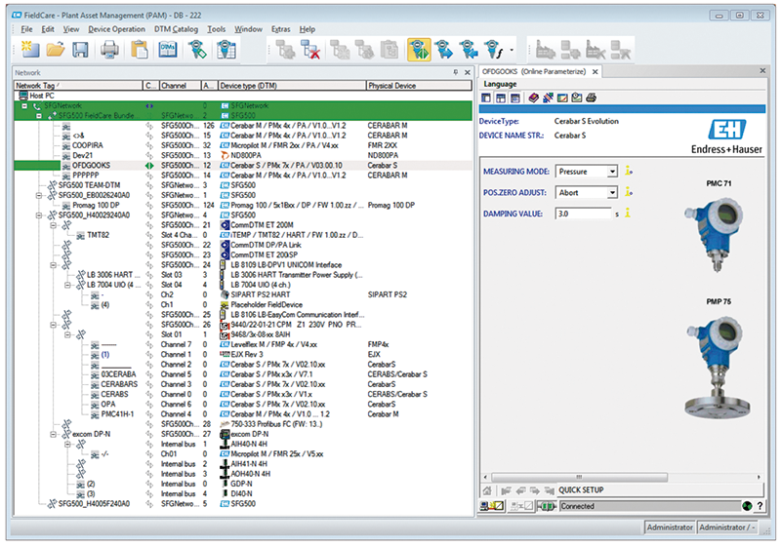Pin the Network panel
Screen dimensions: 781x546
point(455,72)
